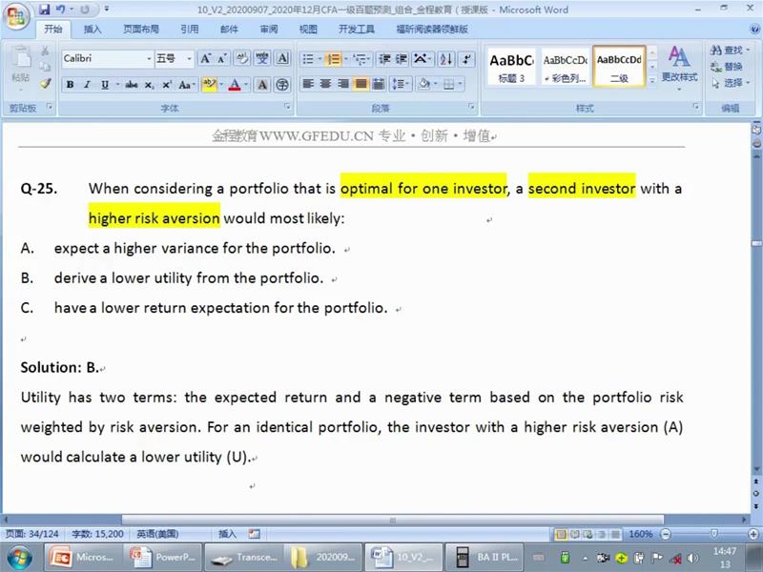Click the Format Painter brush icon

[45, 84]
